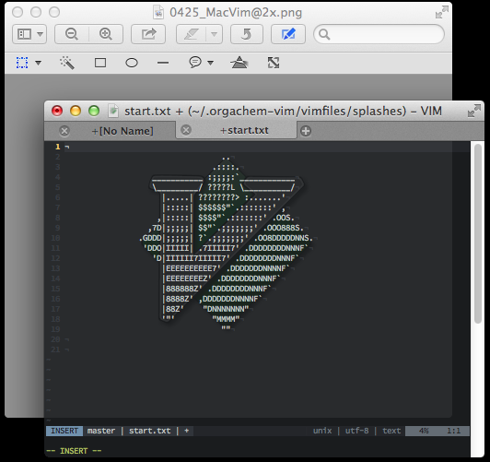Click the 4% position indicator
The image size is (490, 462).
point(424,431)
